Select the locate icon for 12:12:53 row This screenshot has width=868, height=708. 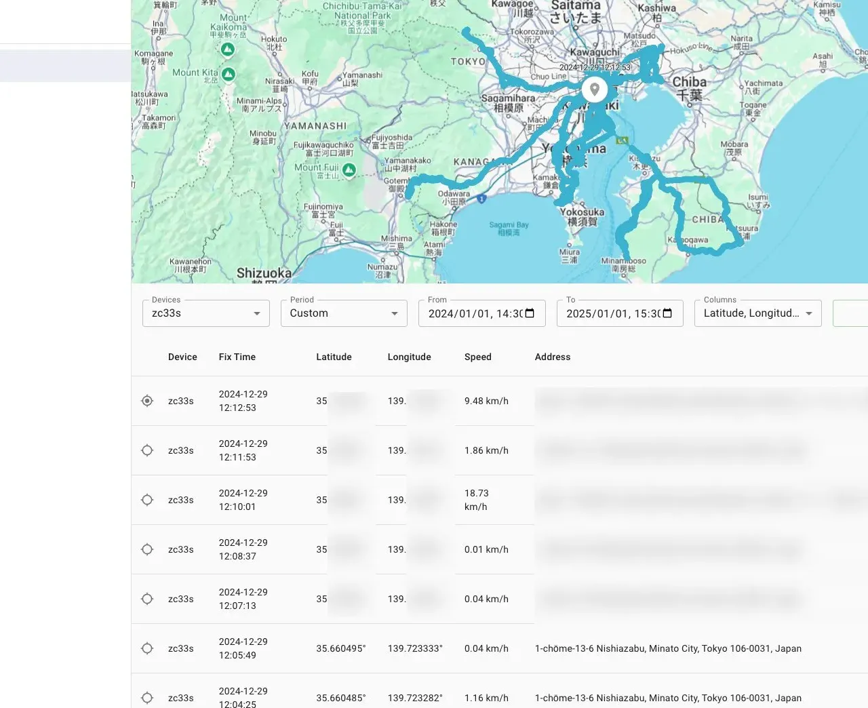point(147,401)
